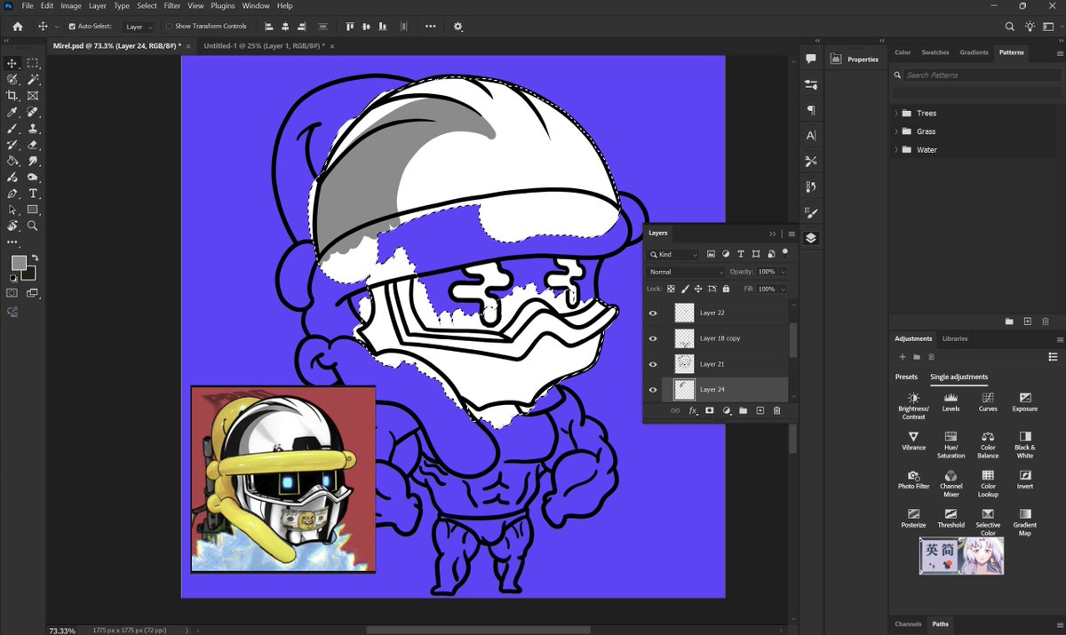Select the Rectangle shape tool
Image resolution: width=1066 pixels, height=635 pixels.
pyautogui.click(x=33, y=210)
